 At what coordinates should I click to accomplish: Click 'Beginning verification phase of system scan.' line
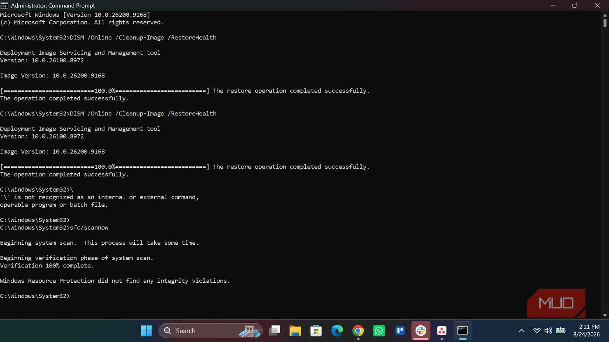coord(77,258)
